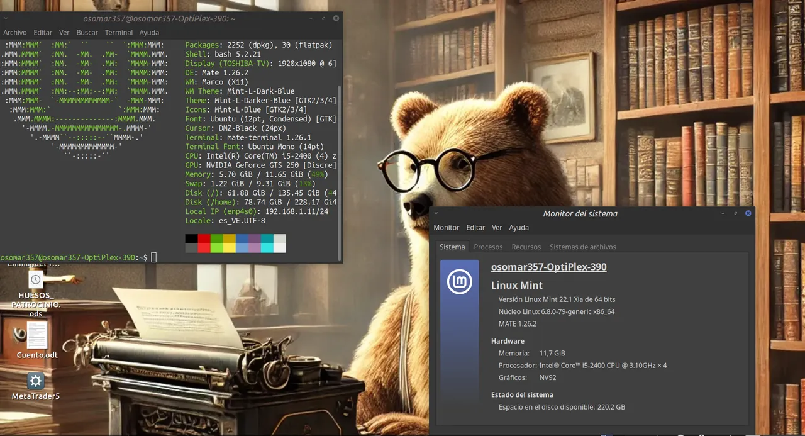Viewport: 805px width, 436px height.
Task: Switch to the Procesos tab
Action: pyautogui.click(x=488, y=247)
